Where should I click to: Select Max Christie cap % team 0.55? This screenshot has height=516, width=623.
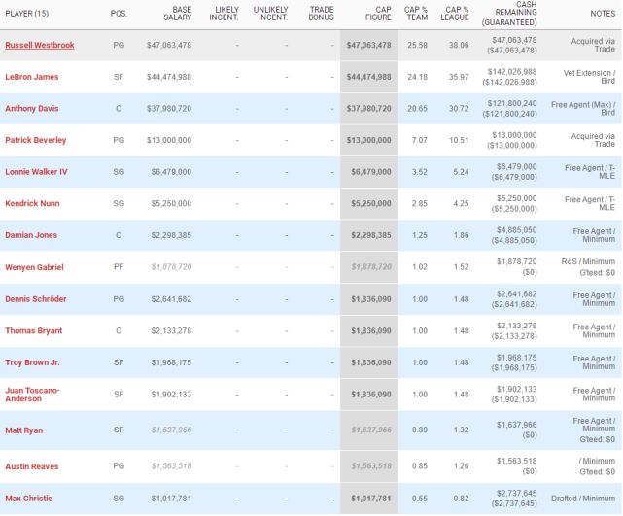click(x=420, y=499)
